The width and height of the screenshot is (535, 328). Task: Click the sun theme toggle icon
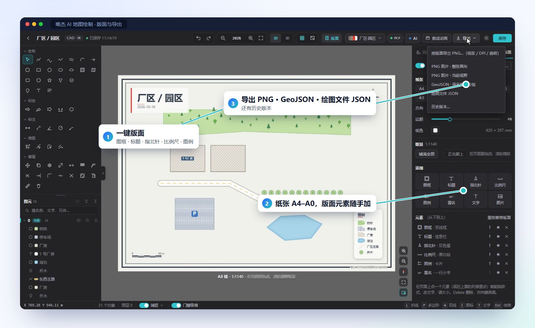pyautogui.click(x=487, y=38)
